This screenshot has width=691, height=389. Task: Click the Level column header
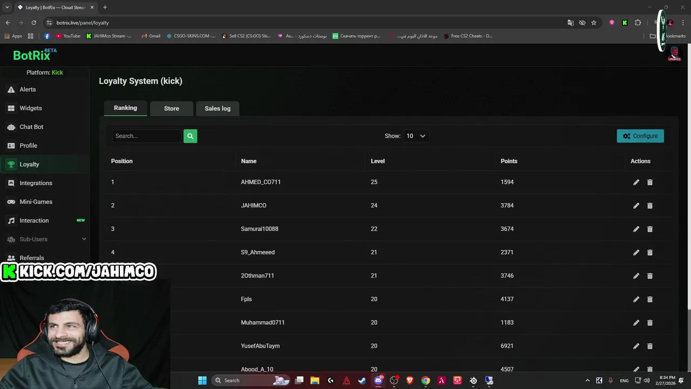pos(377,161)
